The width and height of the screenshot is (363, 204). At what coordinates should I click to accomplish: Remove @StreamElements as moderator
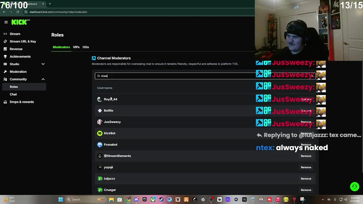coord(306,156)
